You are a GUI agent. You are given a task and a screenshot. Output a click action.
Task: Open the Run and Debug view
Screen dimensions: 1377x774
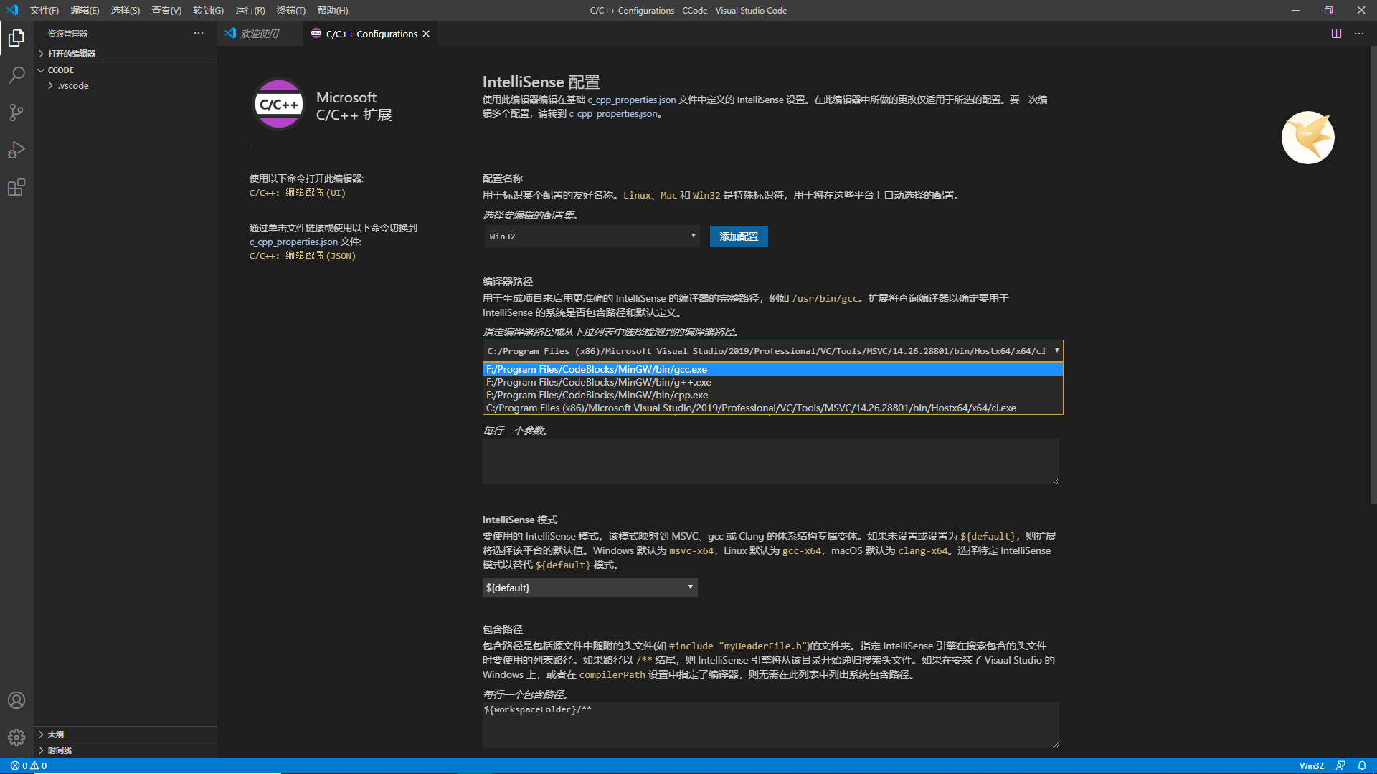pyautogui.click(x=16, y=150)
